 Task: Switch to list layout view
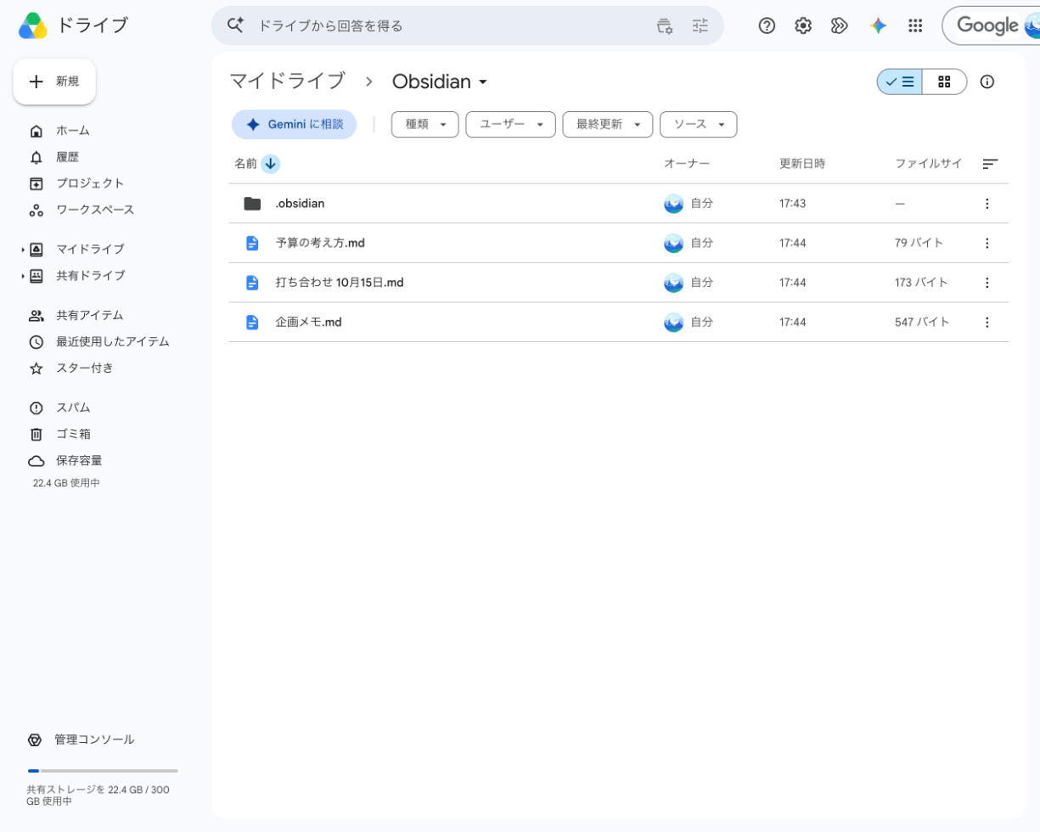tap(900, 82)
